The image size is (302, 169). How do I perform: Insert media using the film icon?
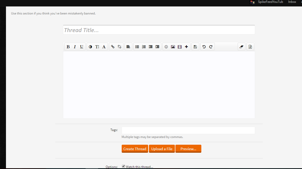pos(180,47)
